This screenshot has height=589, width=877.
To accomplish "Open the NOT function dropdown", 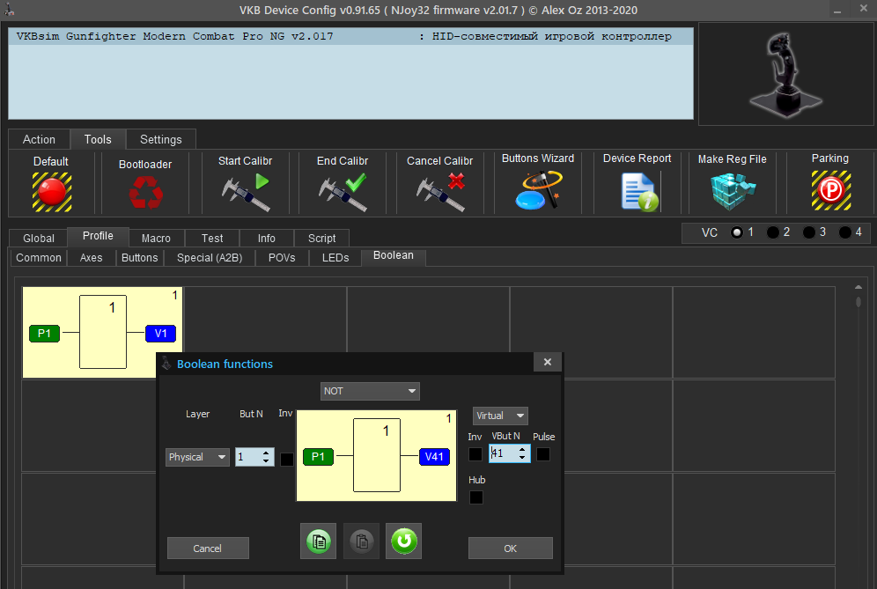I will coord(370,391).
